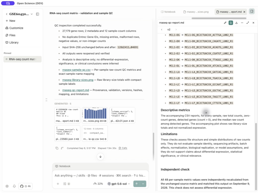The image size is (258, 193).
Task: Toggle the right panel layout icon
Action: 252,11
